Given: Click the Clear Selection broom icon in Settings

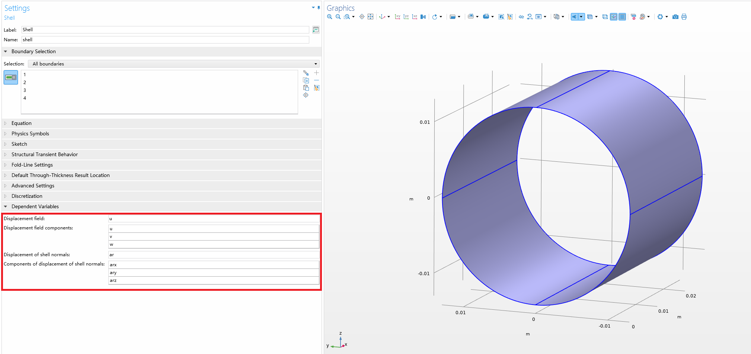Looking at the screenshot, I should (x=317, y=88).
